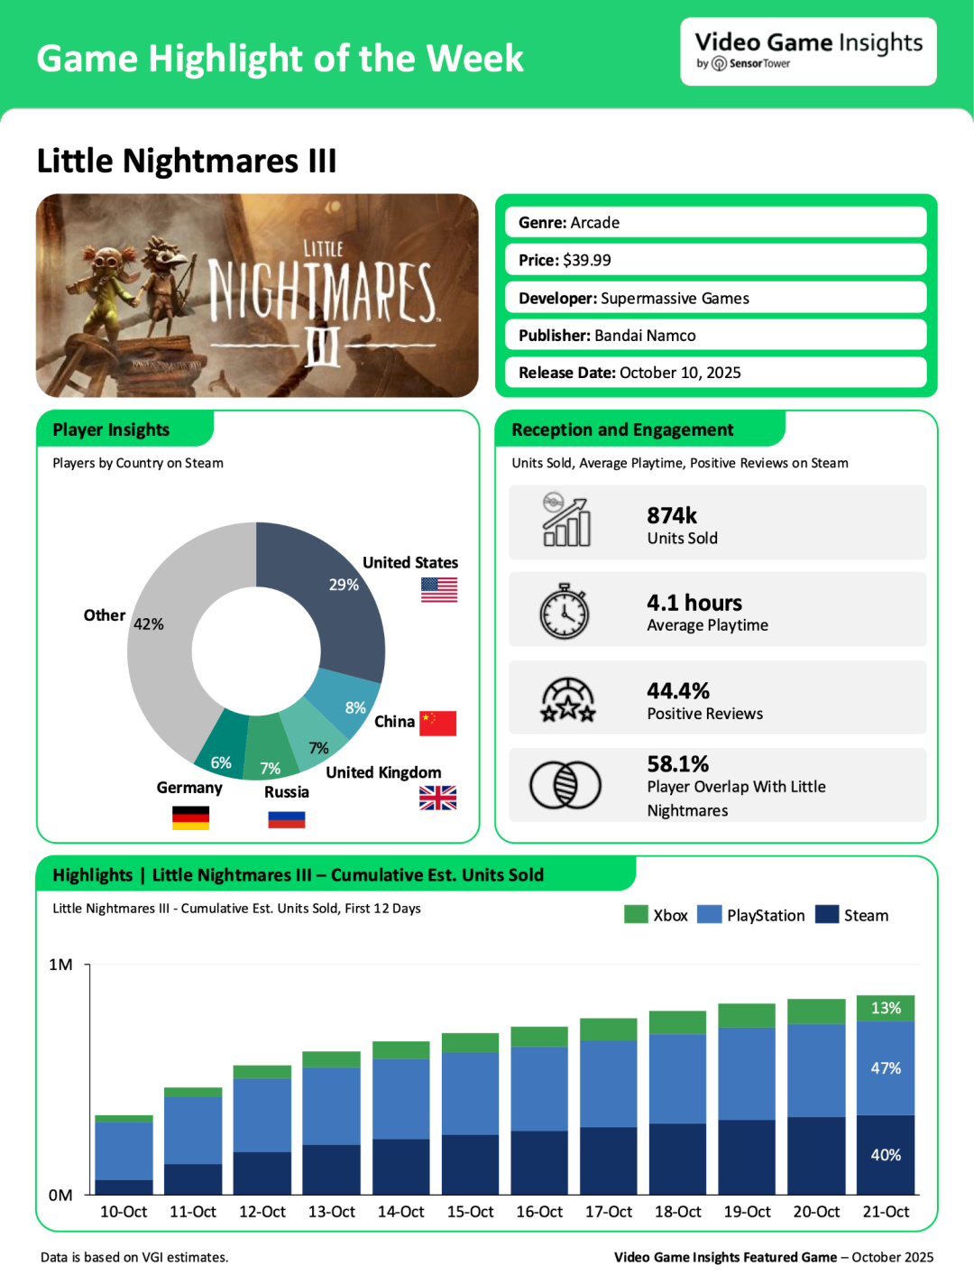Click the 18-Oct axis label
The width and height of the screenshot is (974, 1284).
(x=678, y=1212)
